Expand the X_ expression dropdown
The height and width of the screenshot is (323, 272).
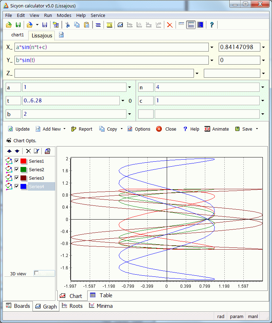point(212,47)
